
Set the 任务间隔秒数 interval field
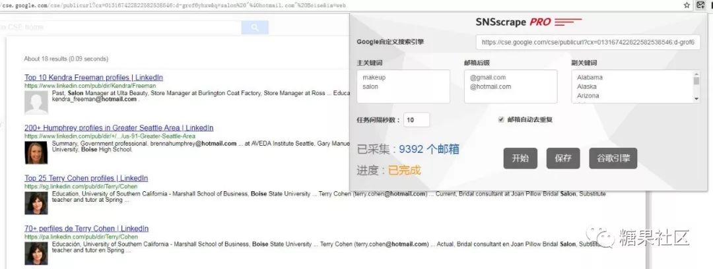click(416, 120)
